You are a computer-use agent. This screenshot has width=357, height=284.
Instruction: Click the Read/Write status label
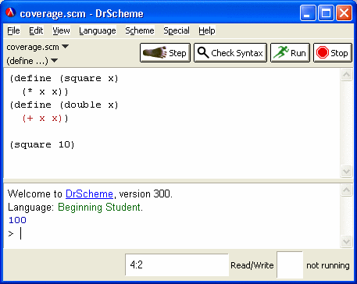[252, 265]
